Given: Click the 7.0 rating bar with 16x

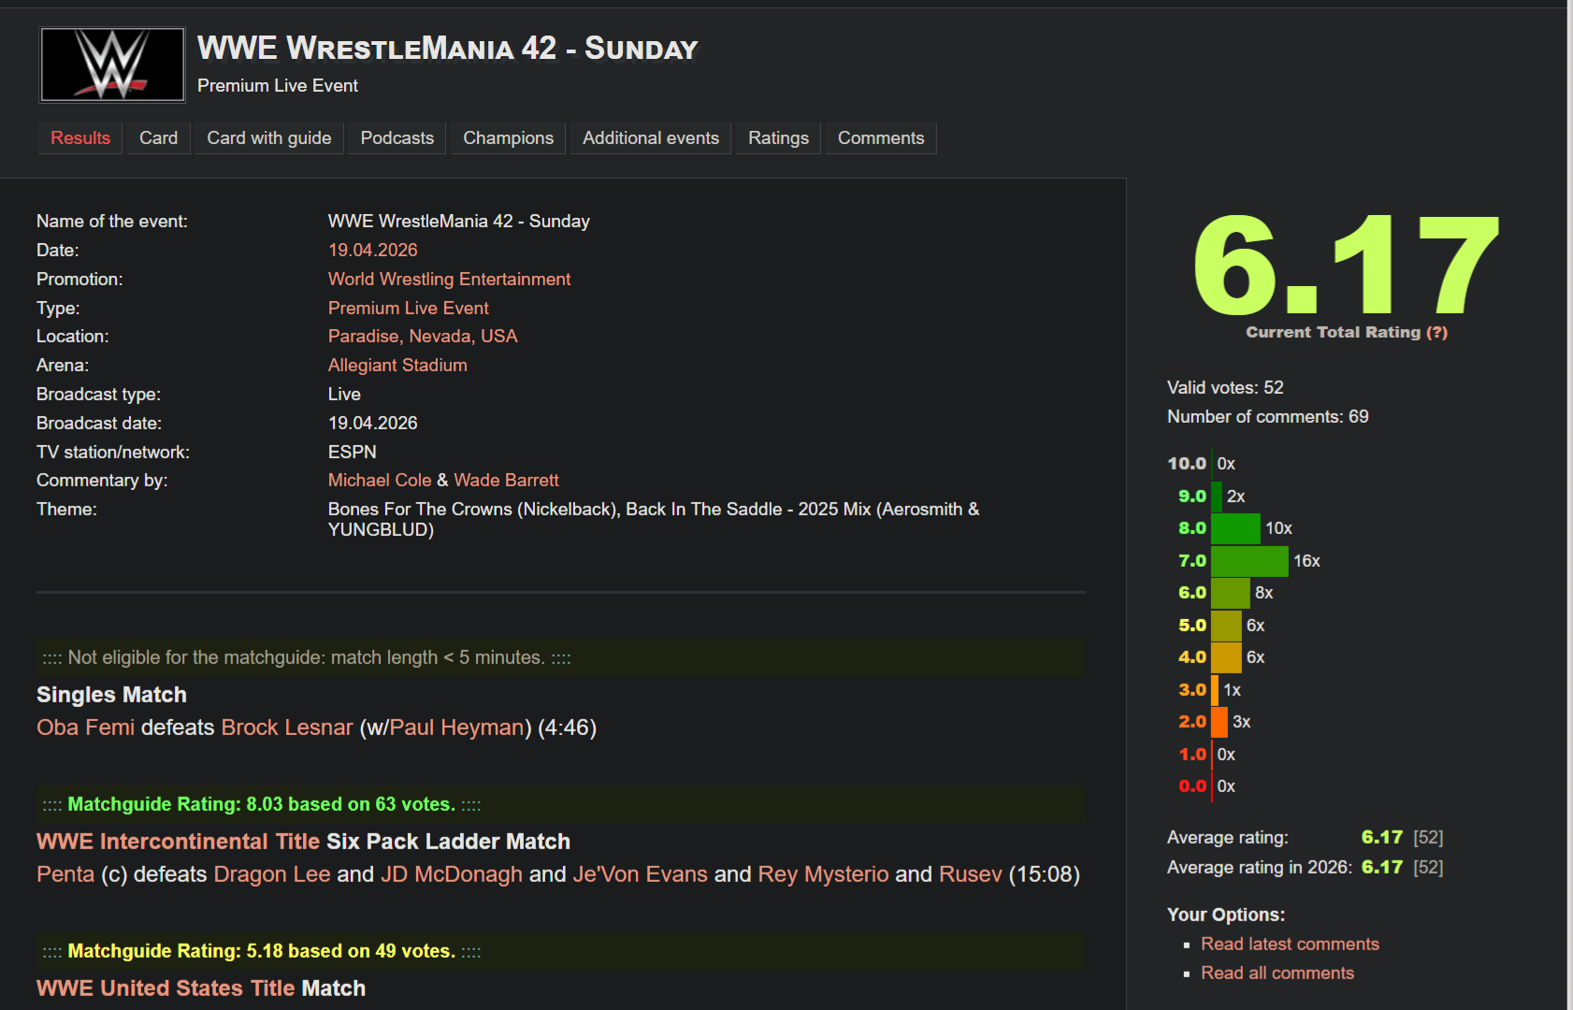Looking at the screenshot, I should click(x=1249, y=561).
